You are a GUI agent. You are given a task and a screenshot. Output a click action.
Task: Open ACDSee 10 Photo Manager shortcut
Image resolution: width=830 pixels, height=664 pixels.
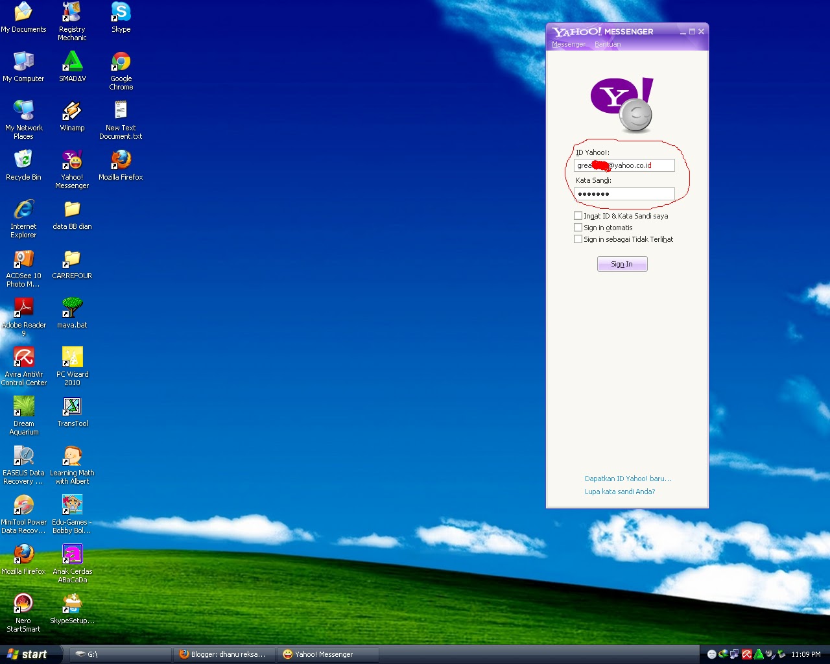[23, 268]
